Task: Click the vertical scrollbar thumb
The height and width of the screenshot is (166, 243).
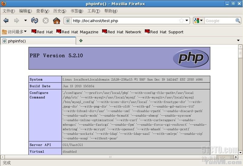Action: pyautogui.click(x=240, y=54)
